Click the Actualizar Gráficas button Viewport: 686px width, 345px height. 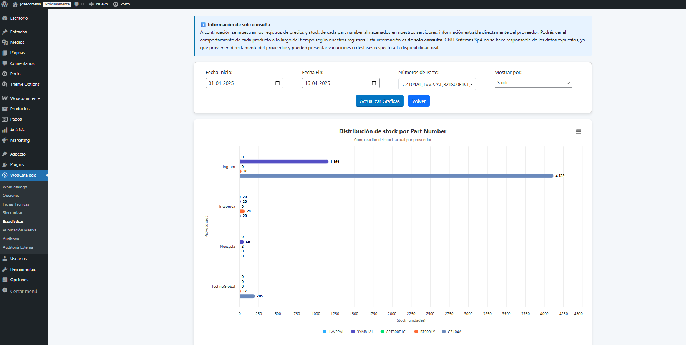(x=379, y=101)
